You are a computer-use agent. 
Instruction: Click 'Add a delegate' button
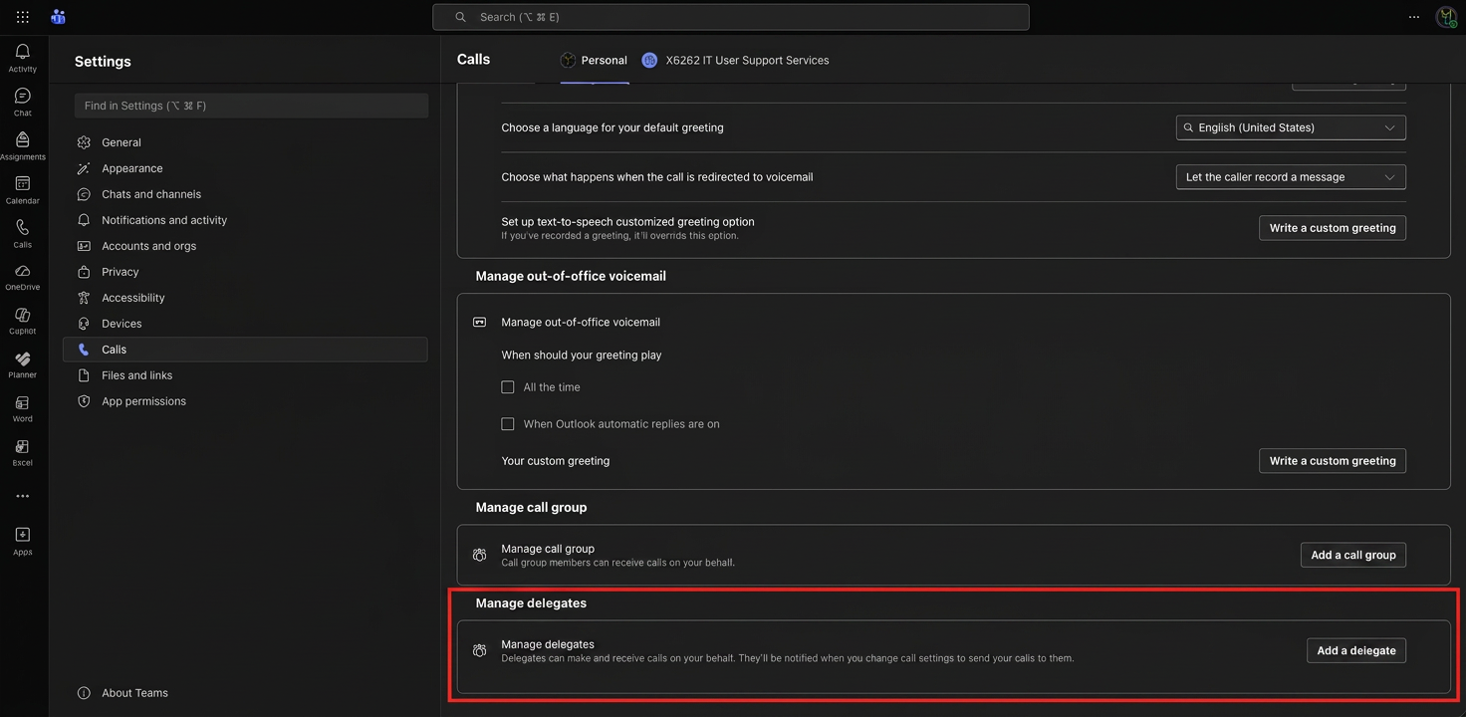1355,650
